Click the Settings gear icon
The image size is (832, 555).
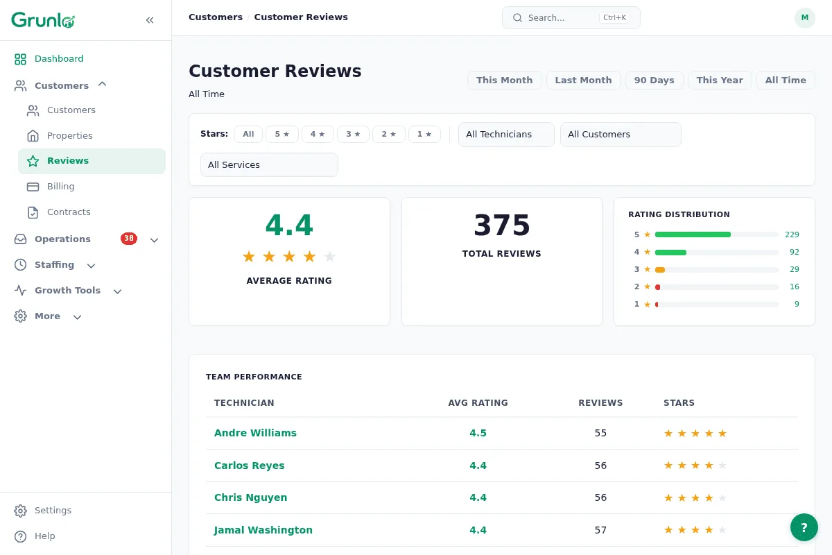pyautogui.click(x=21, y=511)
